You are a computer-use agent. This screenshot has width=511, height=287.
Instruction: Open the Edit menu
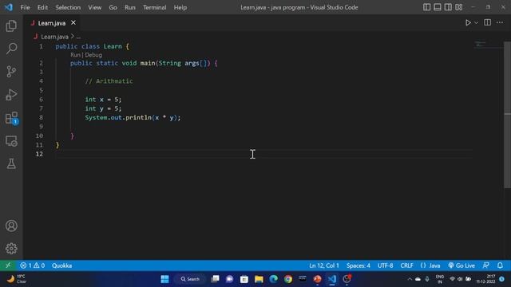pyautogui.click(x=42, y=7)
